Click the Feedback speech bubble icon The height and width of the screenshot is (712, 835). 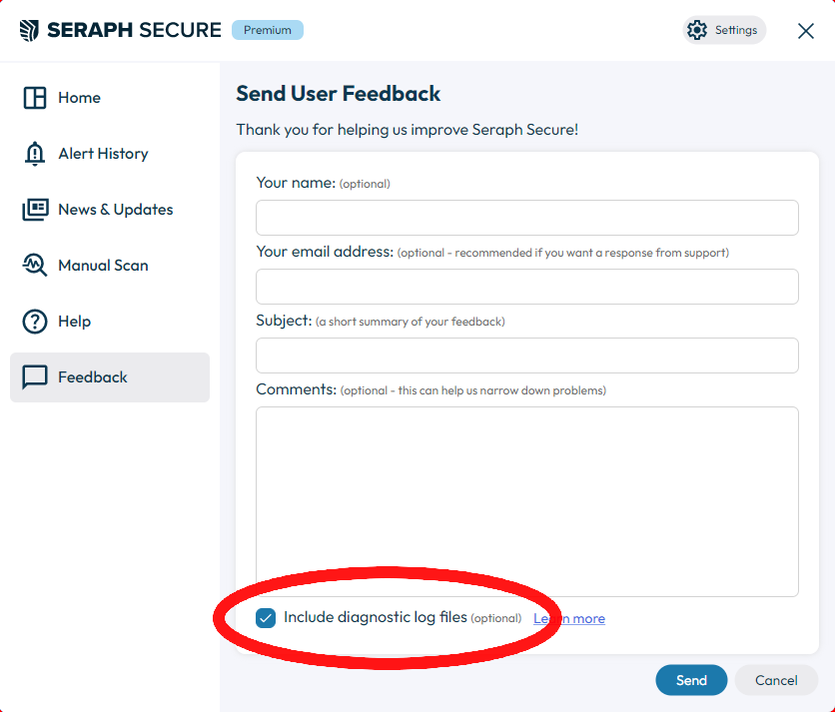tap(35, 377)
